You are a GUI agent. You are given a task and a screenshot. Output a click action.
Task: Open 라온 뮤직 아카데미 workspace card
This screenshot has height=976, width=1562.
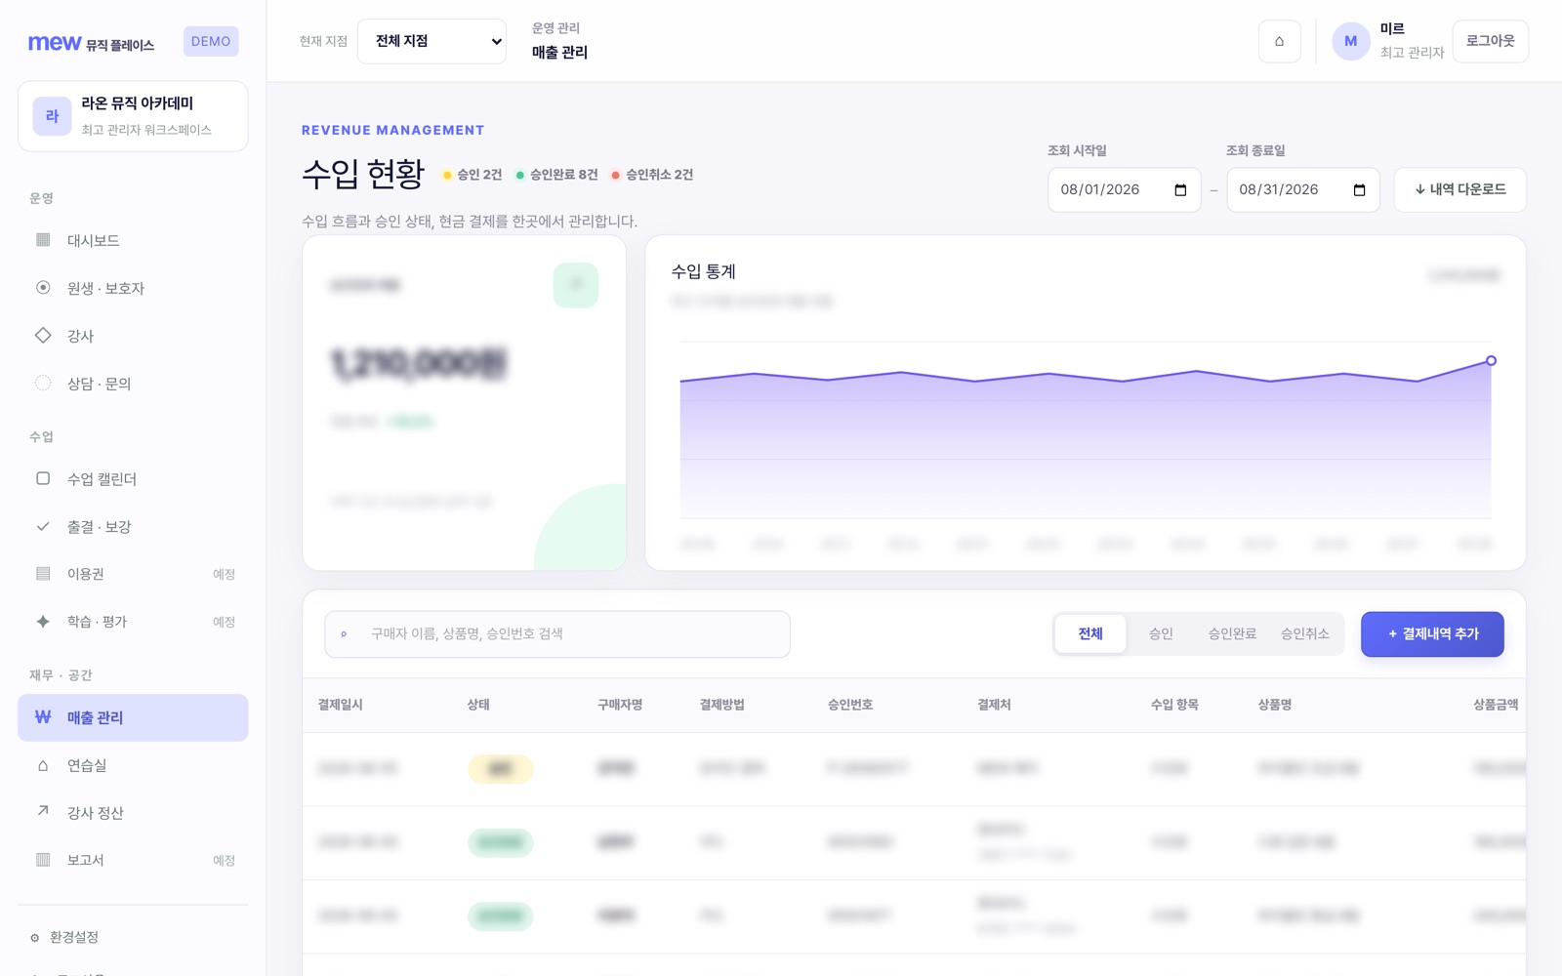(133, 116)
